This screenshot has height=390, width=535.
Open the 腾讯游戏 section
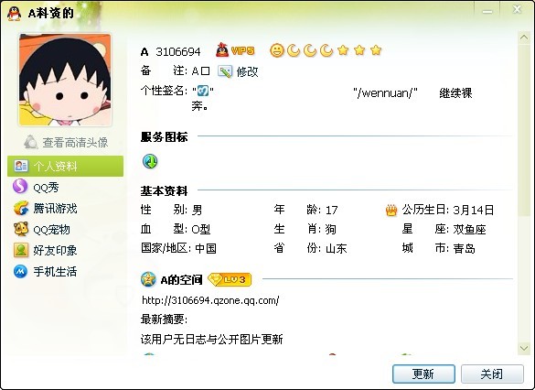pyautogui.click(x=45, y=208)
